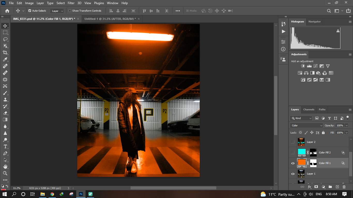Image resolution: width=353 pixels, height=198 pixels.
Task: Select the Rectangular Marquee tool
Action: point(5,32)
